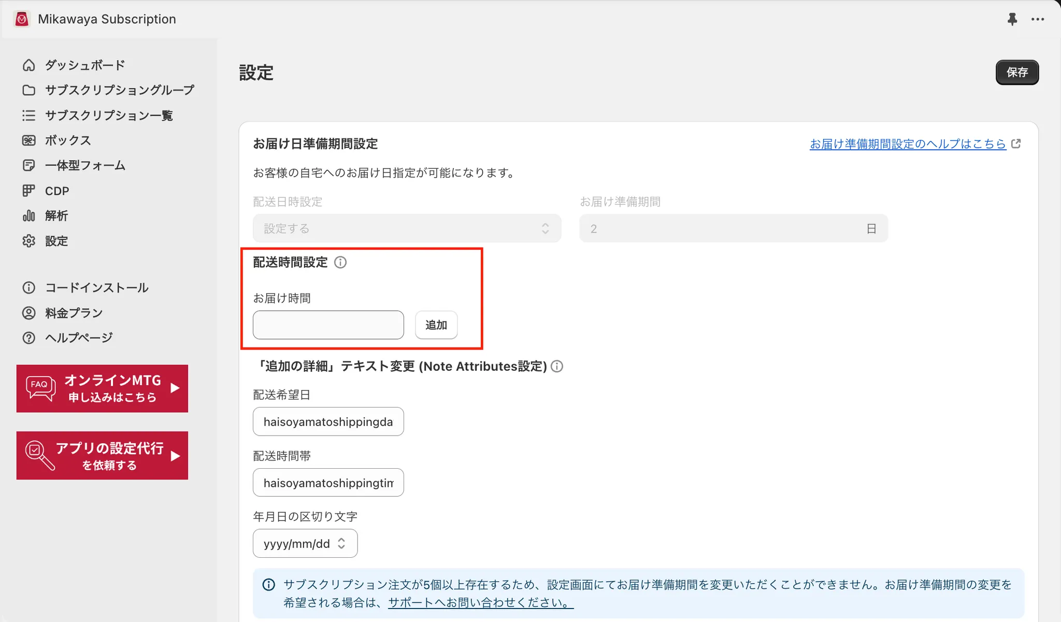Go to サブスクリプショングループ in sidebar
The height and width of the screenshot is (622, 1061).
point(119,90)
